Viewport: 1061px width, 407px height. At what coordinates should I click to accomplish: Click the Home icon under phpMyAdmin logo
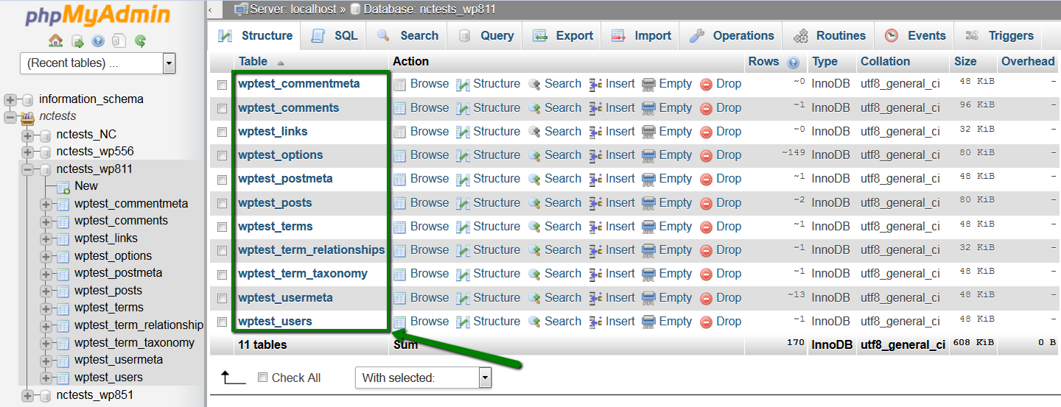coord(55,40)
